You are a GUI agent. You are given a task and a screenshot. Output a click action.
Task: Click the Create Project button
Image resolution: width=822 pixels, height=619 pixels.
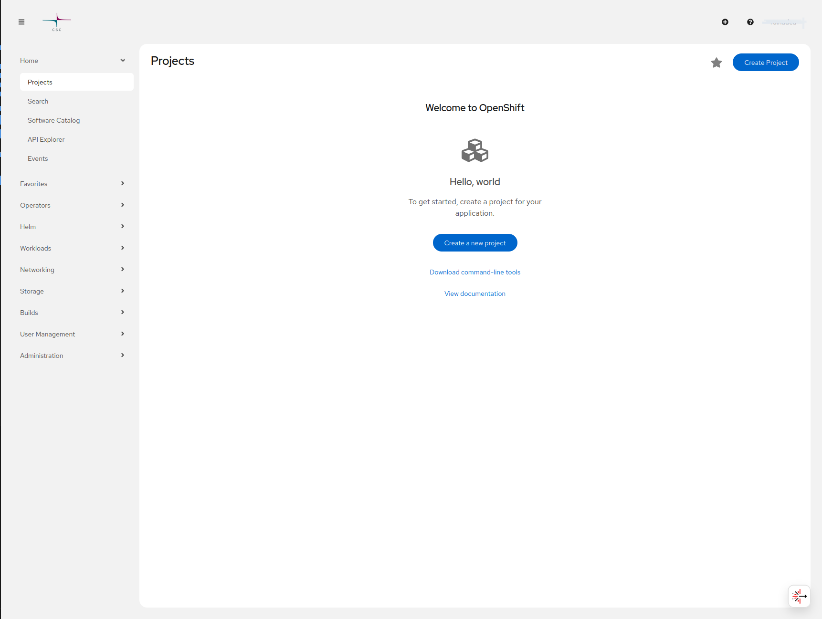tap(766, 62)
